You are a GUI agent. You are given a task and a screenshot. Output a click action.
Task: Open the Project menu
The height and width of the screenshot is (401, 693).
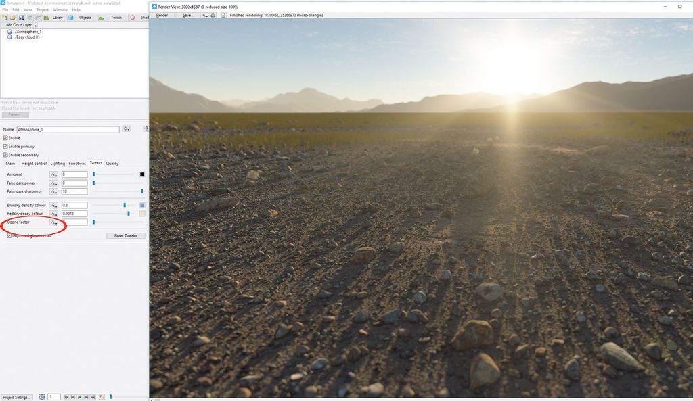coord(43,9)
